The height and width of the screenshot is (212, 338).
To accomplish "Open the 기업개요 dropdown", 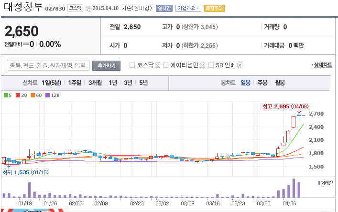I will [188, 9].
